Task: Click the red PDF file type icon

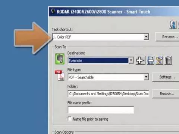Action: click(x=60, y=76)
